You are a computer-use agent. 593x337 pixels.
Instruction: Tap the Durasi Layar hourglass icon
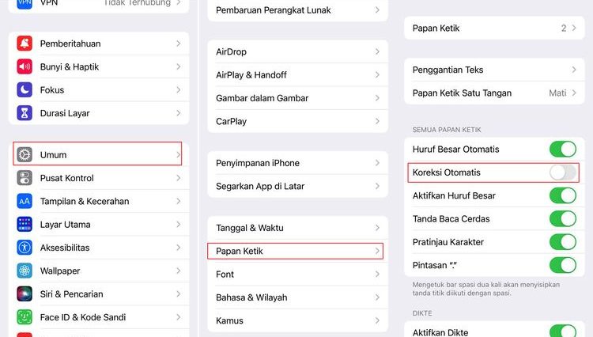click(25, 113)
